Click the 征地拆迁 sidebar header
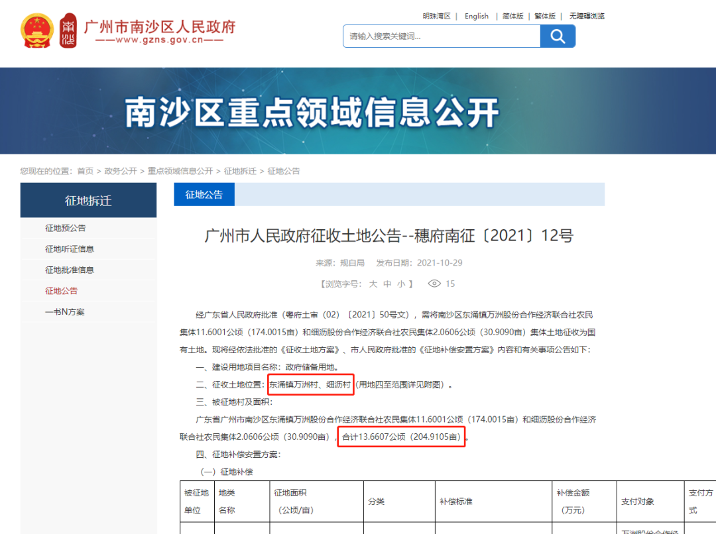This screenshot has width=716, height=534. tap(89, 200)
